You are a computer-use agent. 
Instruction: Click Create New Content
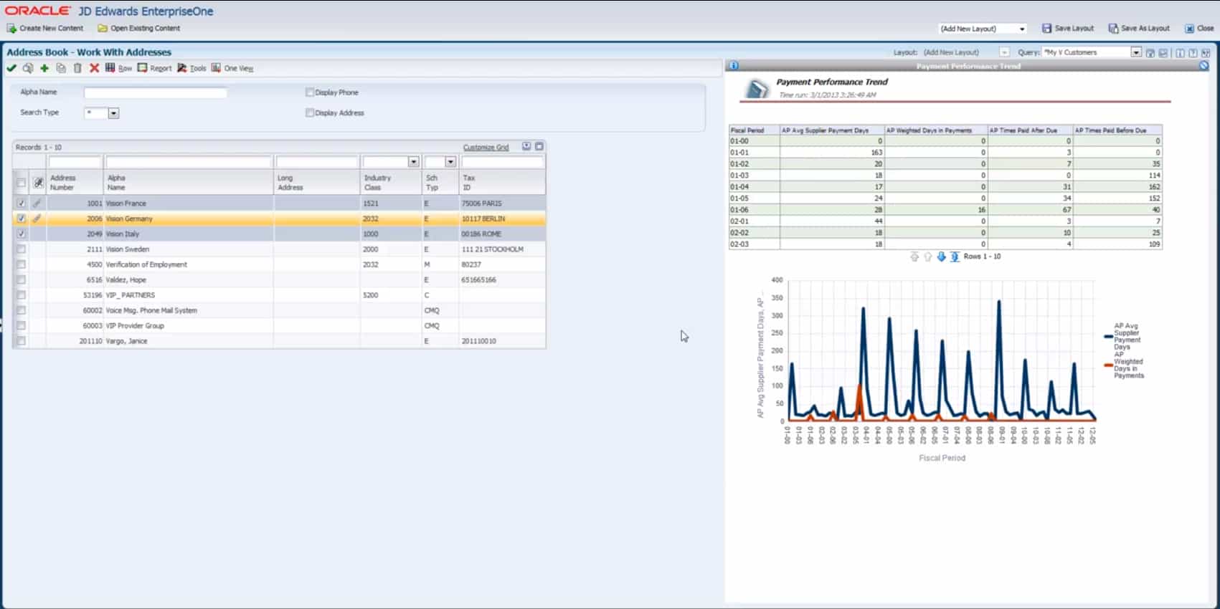coord(52,29)
